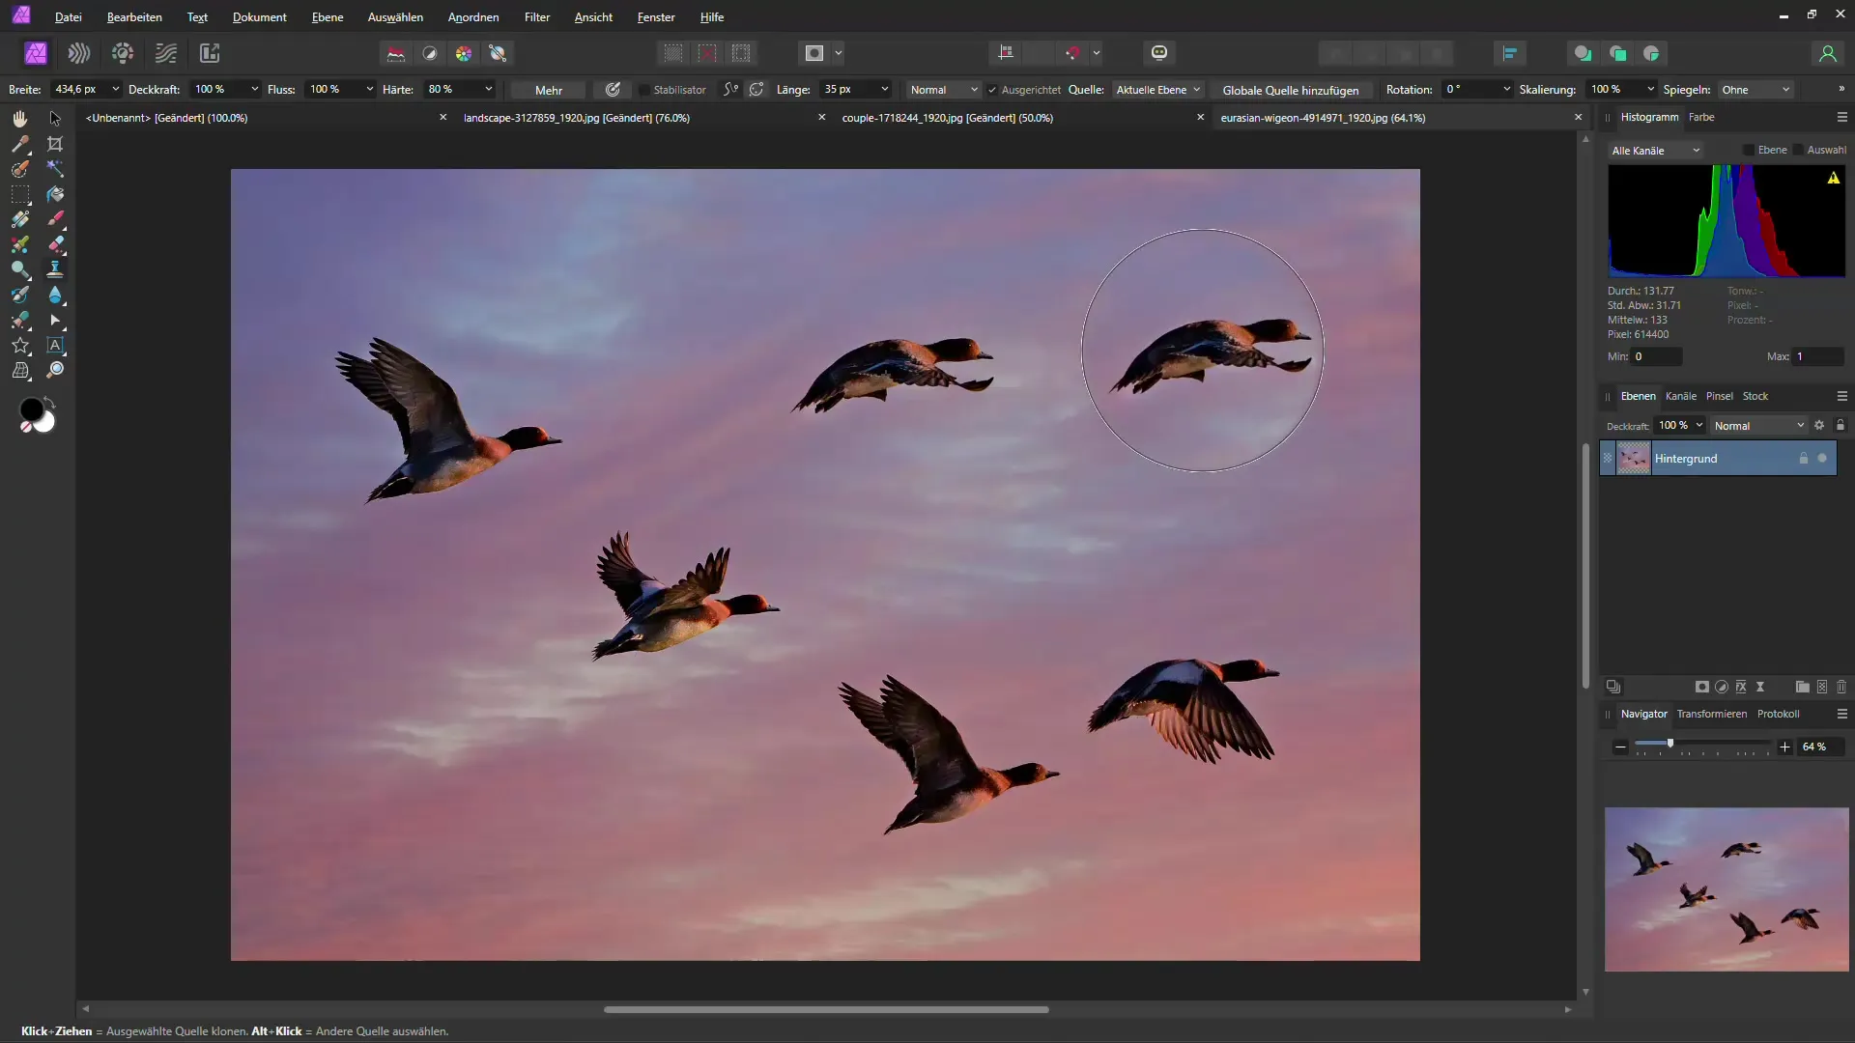Open the Auswählen menu
The height and width of the screenshot is (1043, 1855).
395,17
